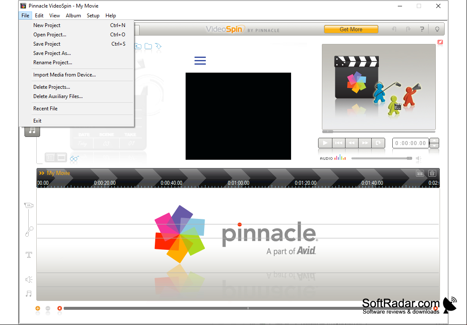Choose Open Project... menu entry
Screen dimensions: 467x325
pyautogui.click(x=76, y=35)
